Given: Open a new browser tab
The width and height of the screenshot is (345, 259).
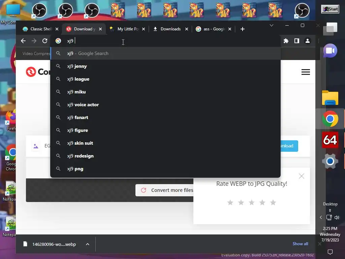Looking at the screenshot, I should [x=243, y=29].
